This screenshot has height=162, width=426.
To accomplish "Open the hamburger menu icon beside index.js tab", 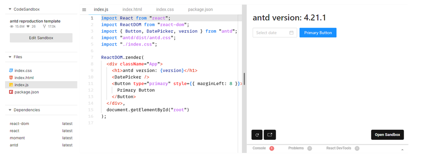I will (84, 9).
